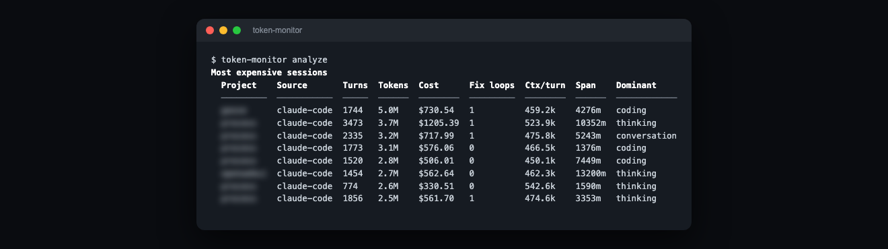Image resolution: width=888 pixels, height=249 pixels.
Task: Click the Ctx/turn value 459.2k
Action: [540, 110]
